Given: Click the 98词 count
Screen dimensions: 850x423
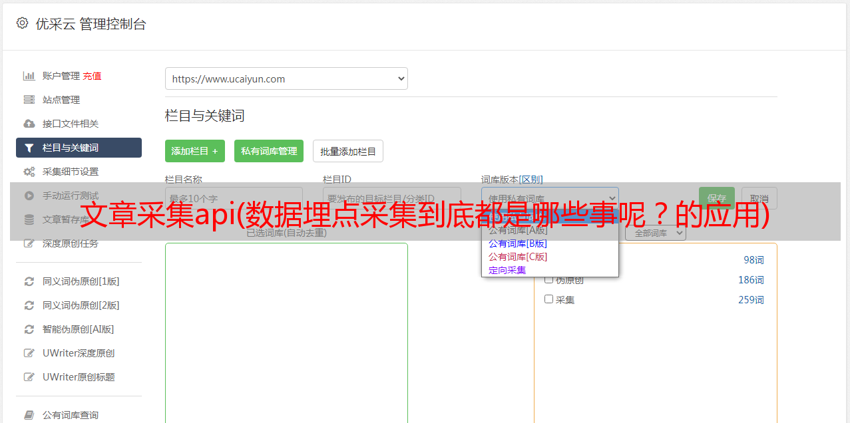Looking at the screenshot, I should pyautogui.click(x=753, y=260).
